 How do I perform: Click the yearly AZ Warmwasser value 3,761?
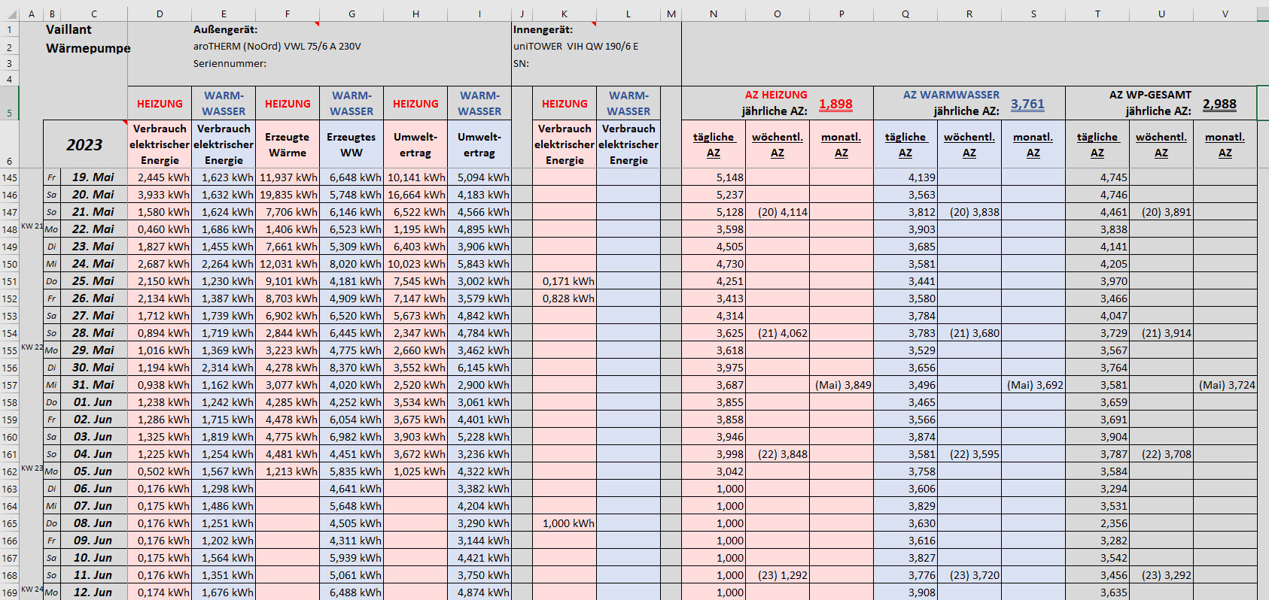click(x=1027, y=104)
